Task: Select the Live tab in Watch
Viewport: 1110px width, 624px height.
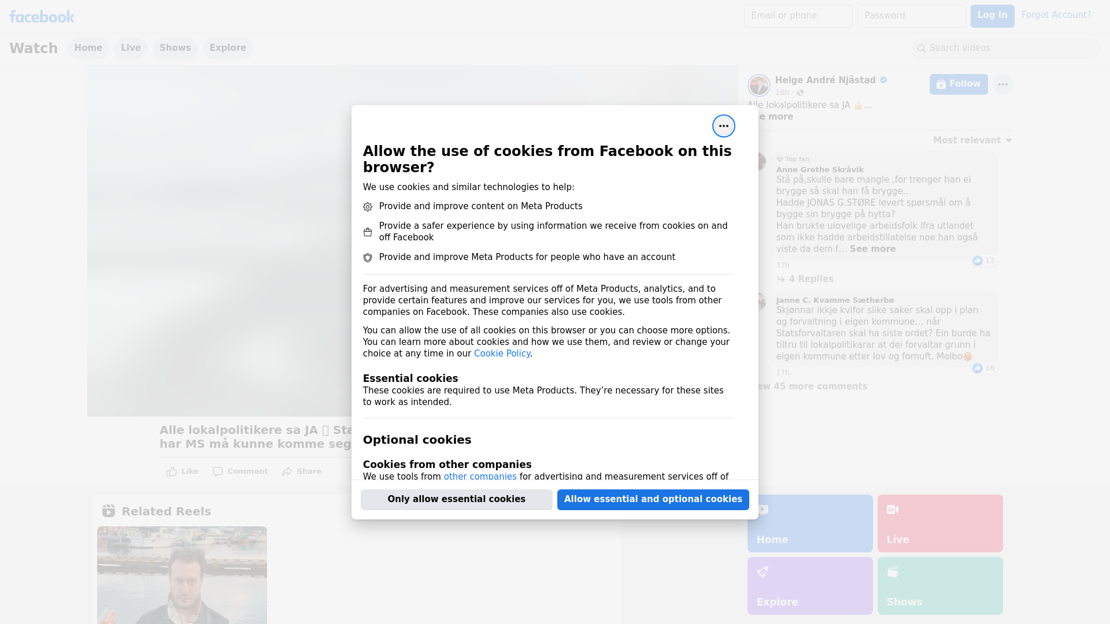Action: click(131, 48)
